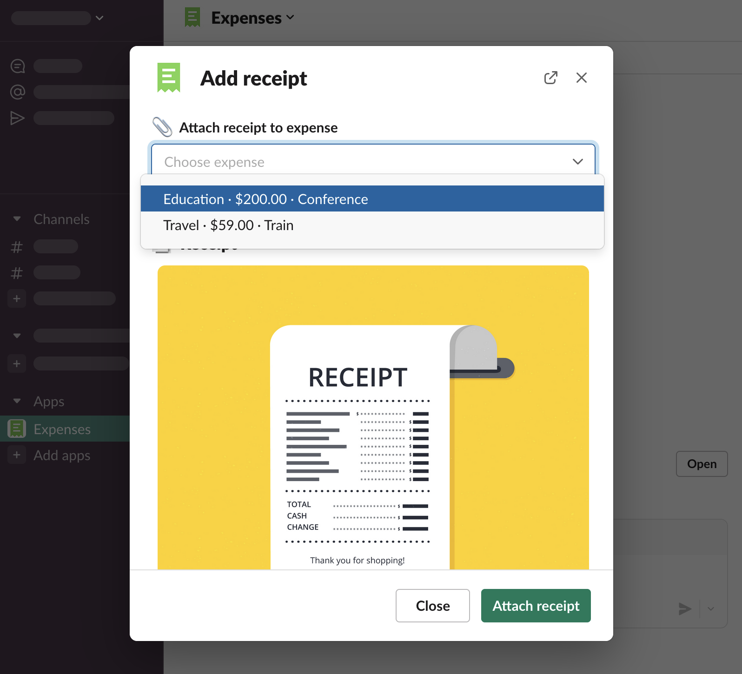Collapse the Channels section
The width and height of the screenshot is (742, 674).
point(17,219)
